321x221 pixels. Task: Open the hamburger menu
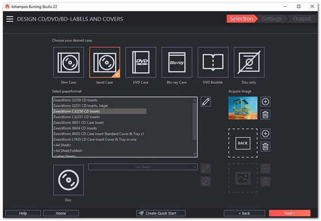click(x=10, y=19)
